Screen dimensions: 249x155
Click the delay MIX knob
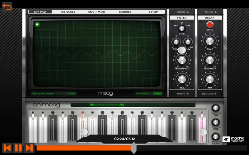pos(210,80)
